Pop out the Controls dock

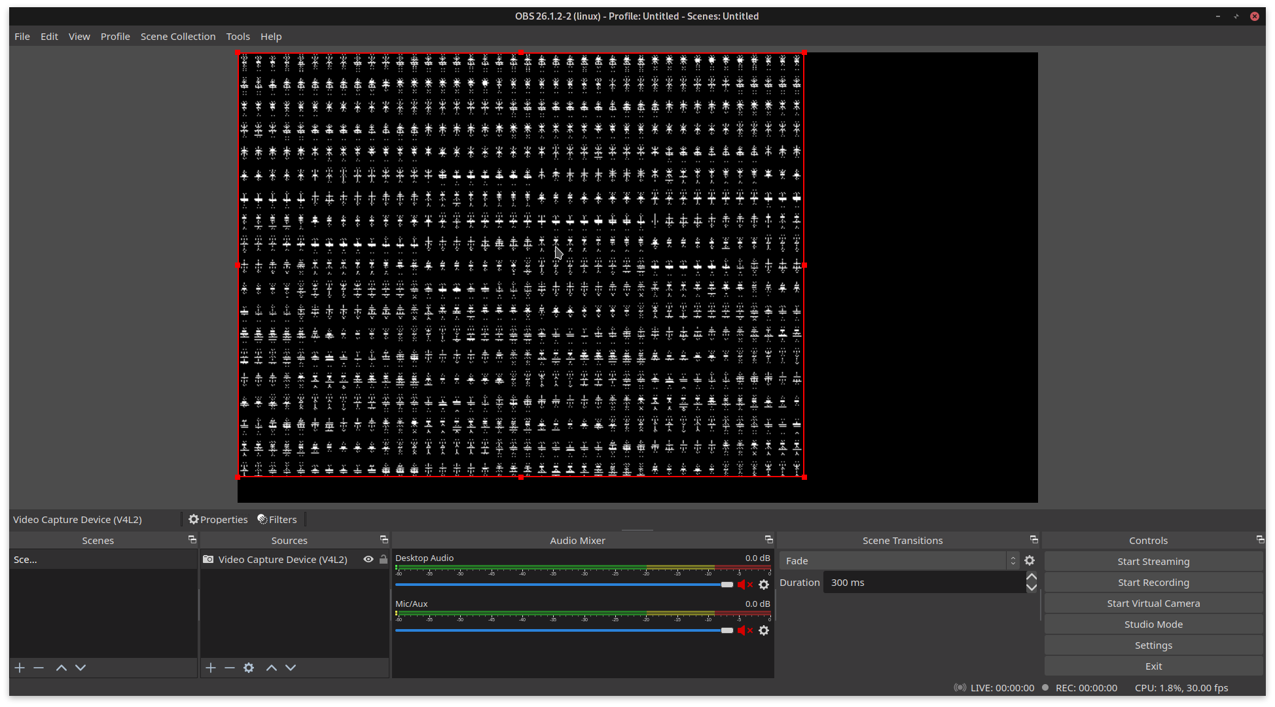pyautogui.click(x=1261, y=539)
